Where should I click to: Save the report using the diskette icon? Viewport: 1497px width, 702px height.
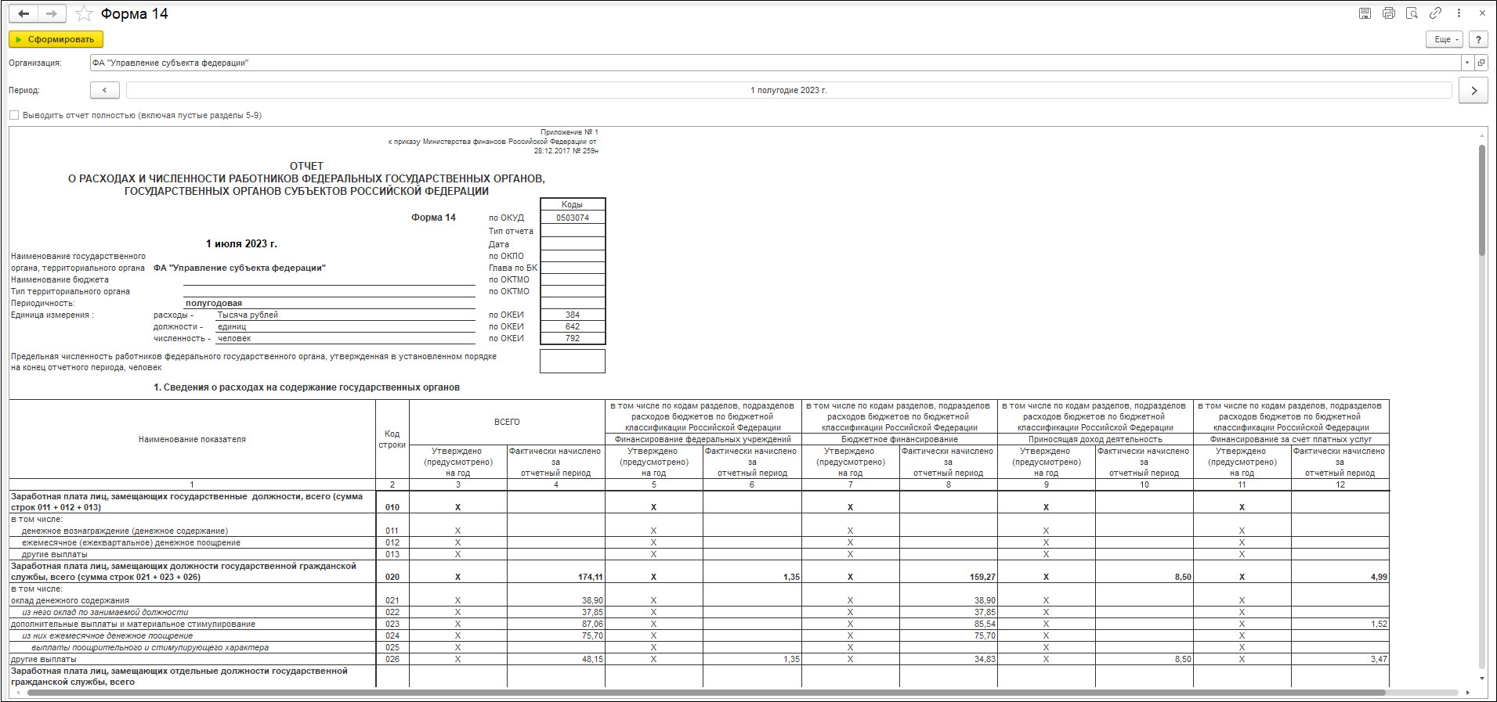click(x=1365, y=13)
